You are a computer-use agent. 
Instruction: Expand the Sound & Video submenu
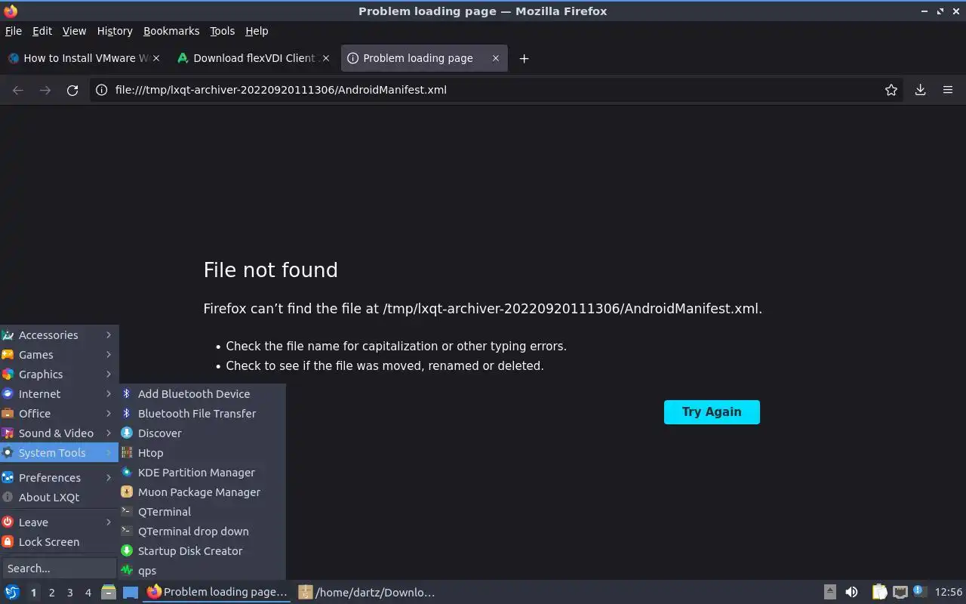59,433
